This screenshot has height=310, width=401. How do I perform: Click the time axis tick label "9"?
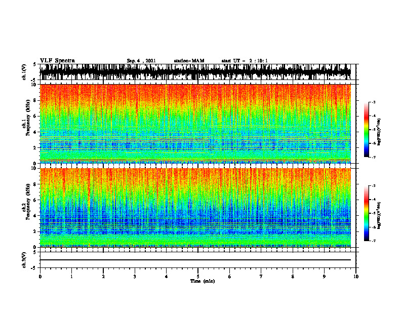coord(324,277)
